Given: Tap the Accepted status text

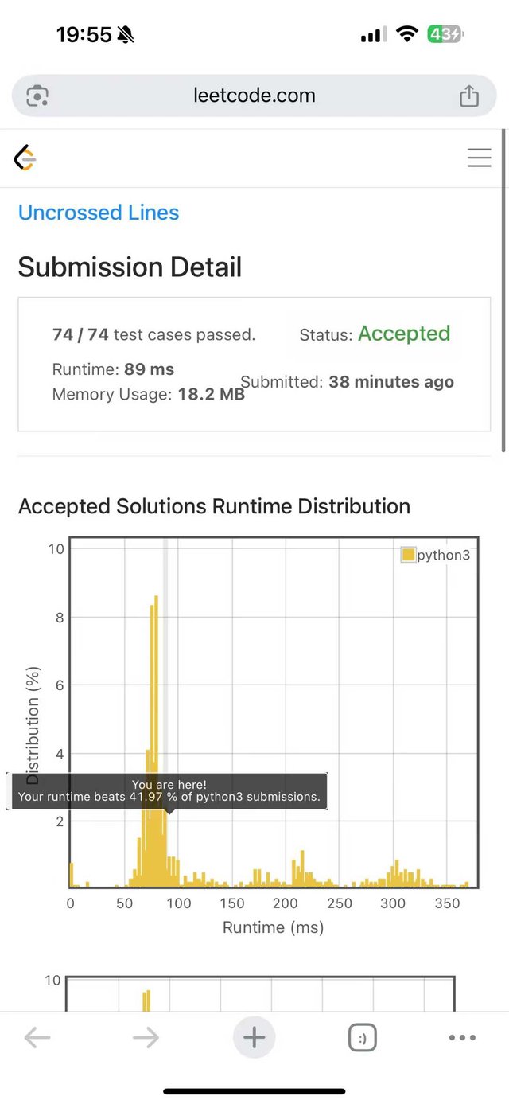Looking at the screenshot, I should point(404,334).
